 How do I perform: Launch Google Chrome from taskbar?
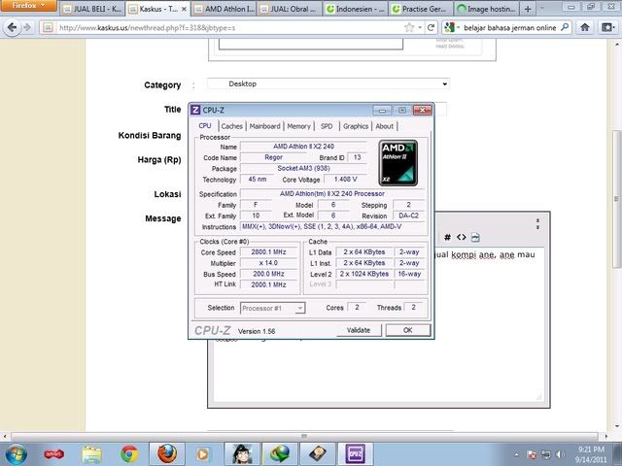tap(129, 454)
